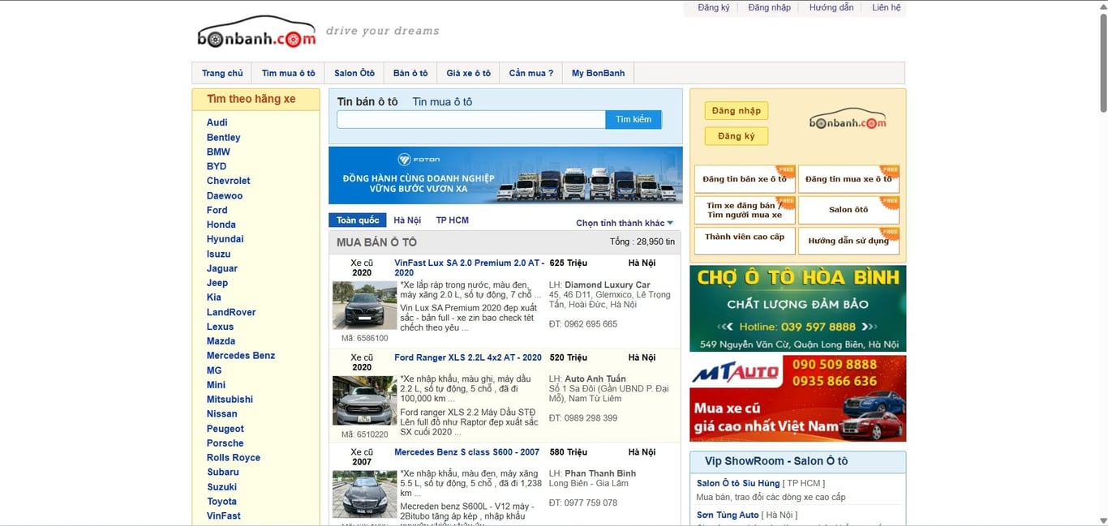This screenshot has height=526, width=1108.
Task: Select Audi in brand list
Action: click(x=217, y=122)
